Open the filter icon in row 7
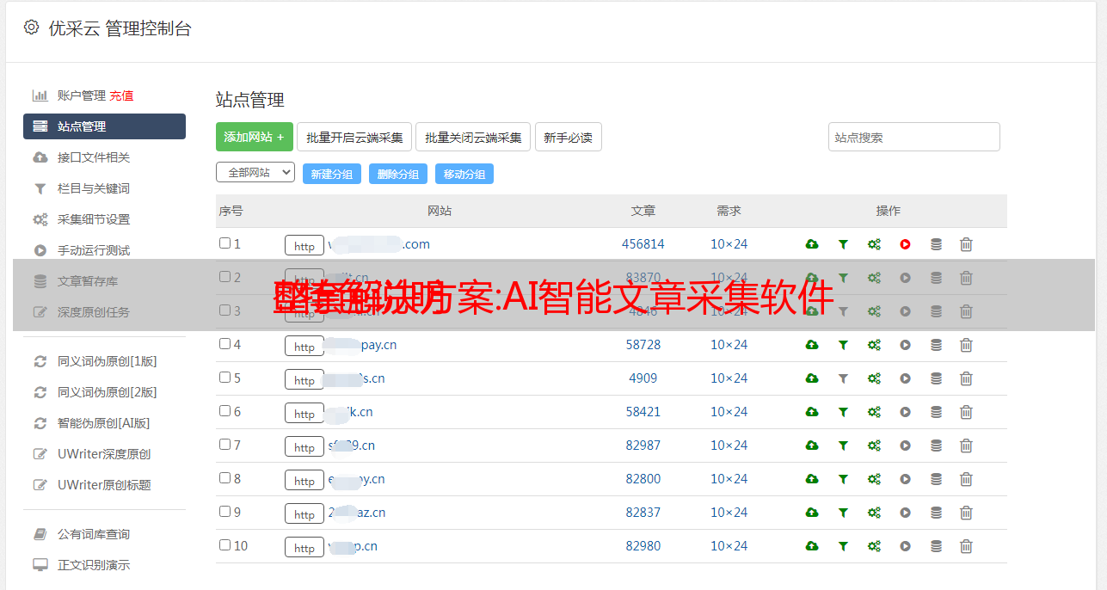This screenshot has width=1107, height=590. coord(843,446)
